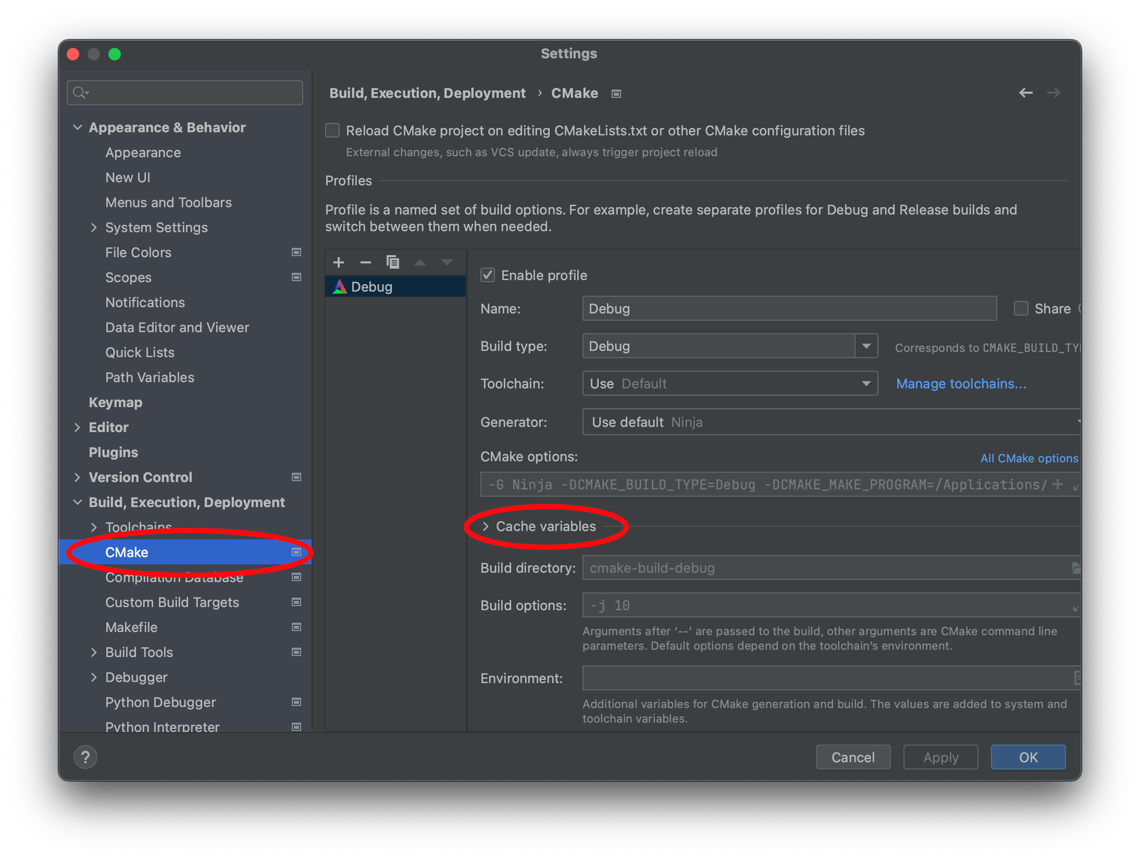1140x858 pixels.
Task: Add option plus icon in CMake options
Action: (1058, 485)
